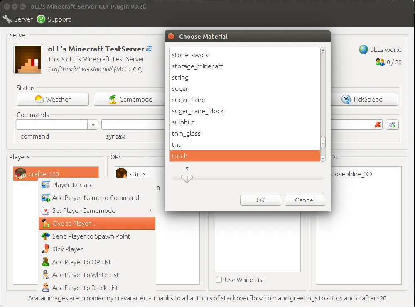Click crafter120's avatar head icon
Screen dimensions: 415x307
pyautogui.click(x=20, y=174)
